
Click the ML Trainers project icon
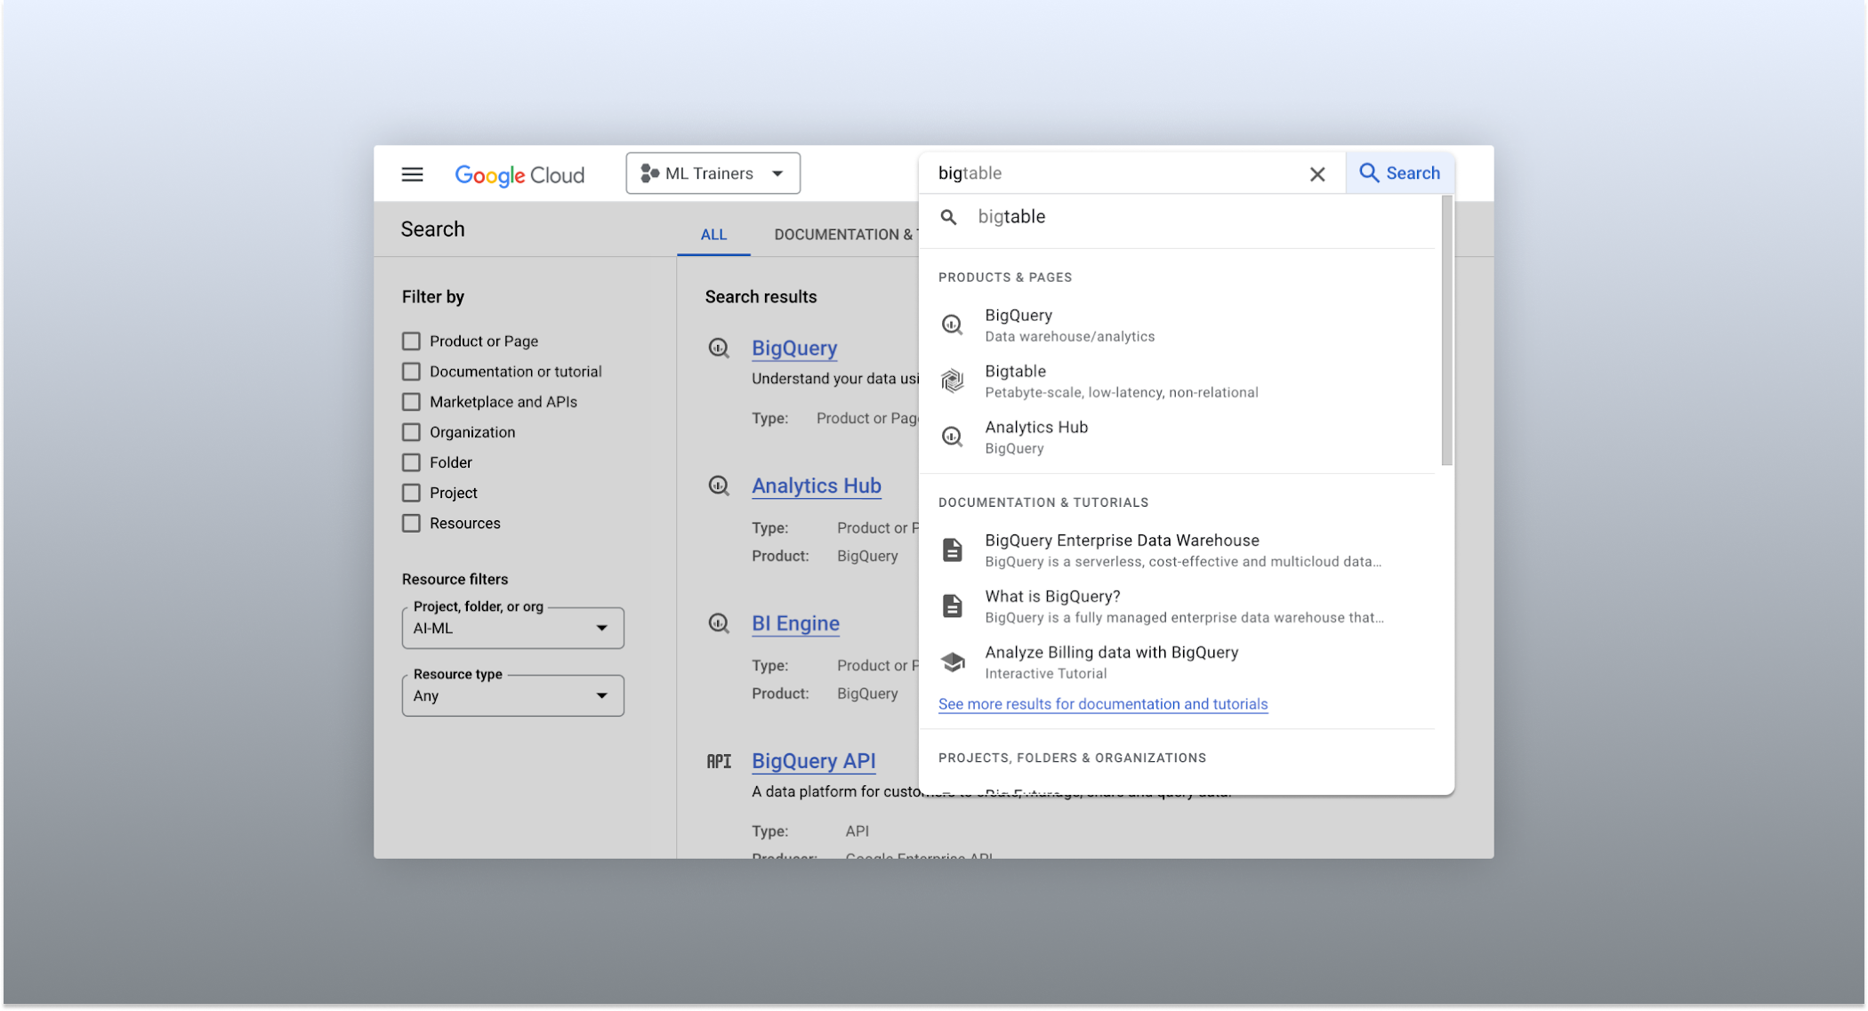click(x=649, y=173)
